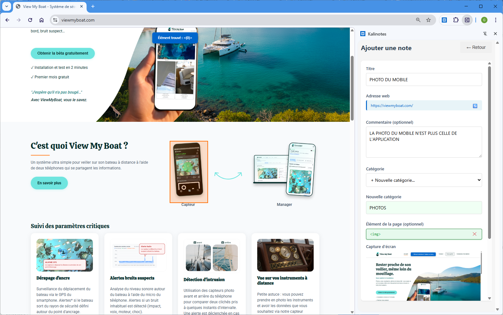Viewport: 503px width, 315px height.
Task: Close the View My Boat tab
Action: pos(82,6)
